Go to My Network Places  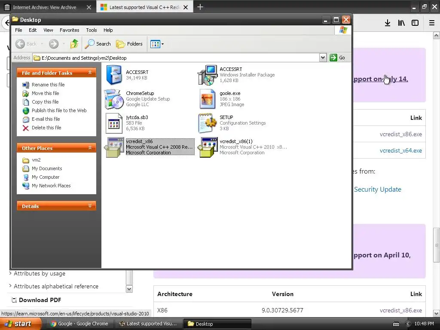tap(51, 186)
